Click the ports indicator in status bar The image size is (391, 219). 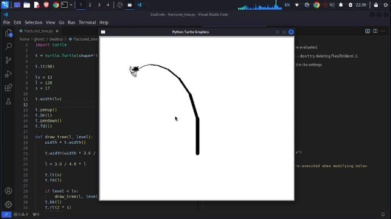point(36,214)
